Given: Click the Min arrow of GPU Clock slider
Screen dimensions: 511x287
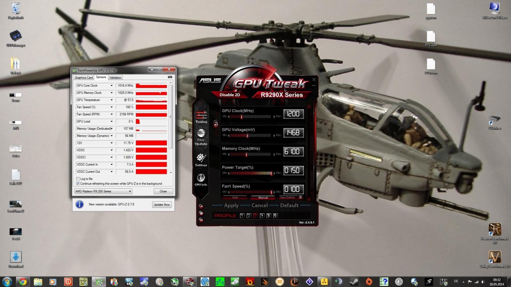Looking at the screenshot, I should (x=229, y=117).
